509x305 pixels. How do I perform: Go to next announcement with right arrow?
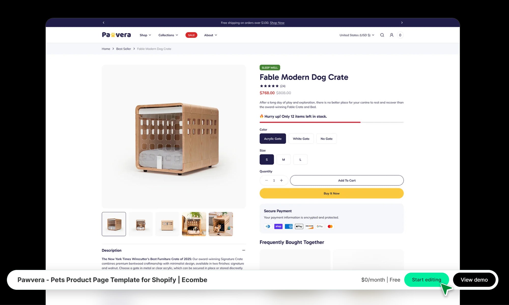402,23
